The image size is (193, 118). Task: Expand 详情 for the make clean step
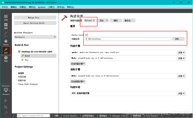coord(181,76)
